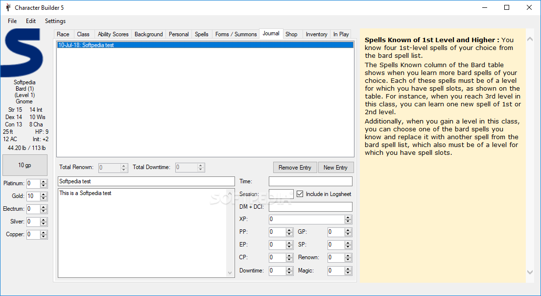
Task: Toggle the Include in Logsheet checkbox
Action: [x=300, y=194]
